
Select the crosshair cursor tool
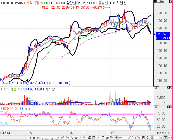[x=116, y=137]
